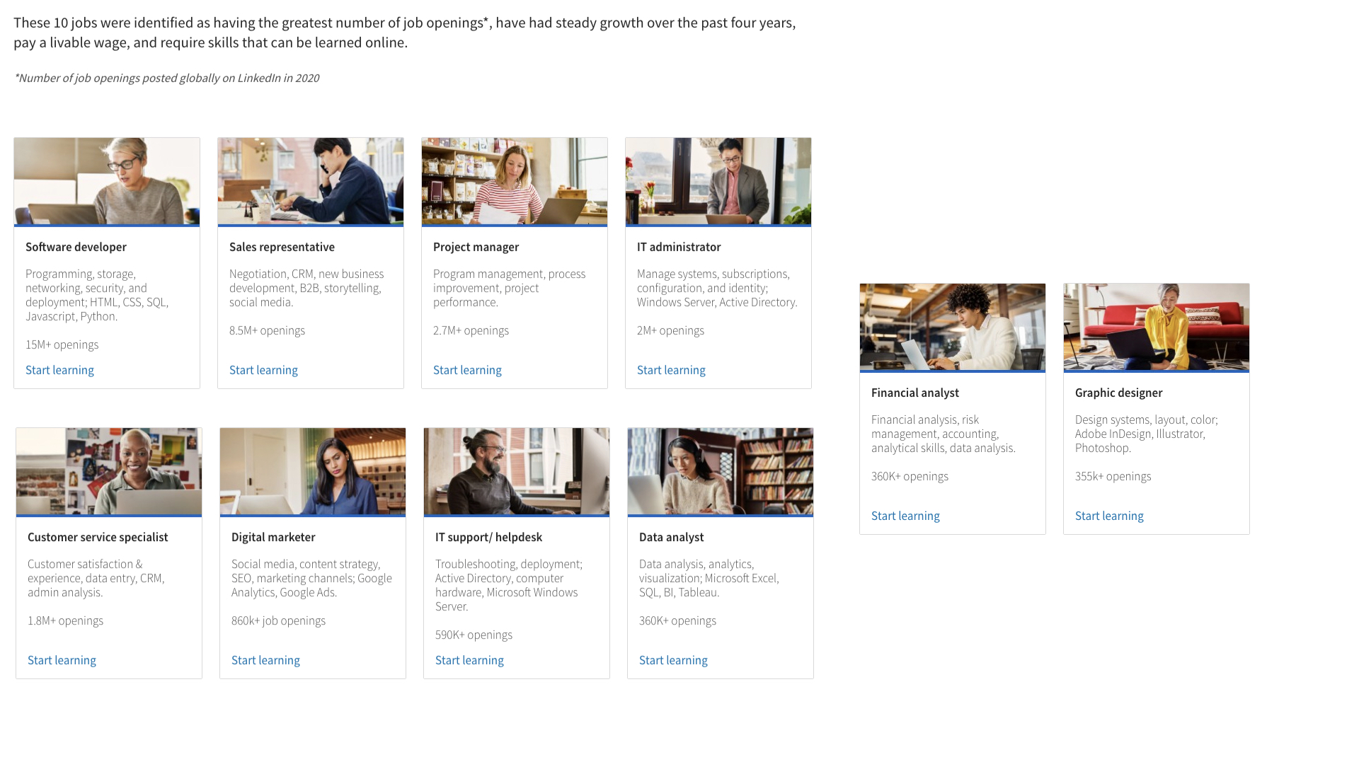Click 'Start learning' for Sales representative
The height and width of the screenshot is (764, 1359).
point(264,369)
